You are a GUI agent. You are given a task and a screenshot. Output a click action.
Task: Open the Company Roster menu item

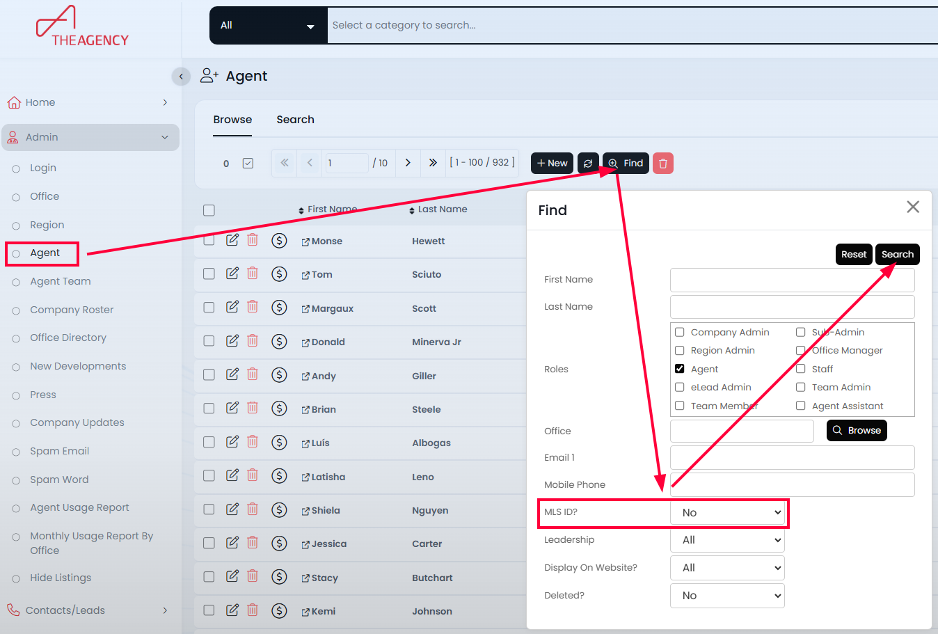(x=72, y=310)
